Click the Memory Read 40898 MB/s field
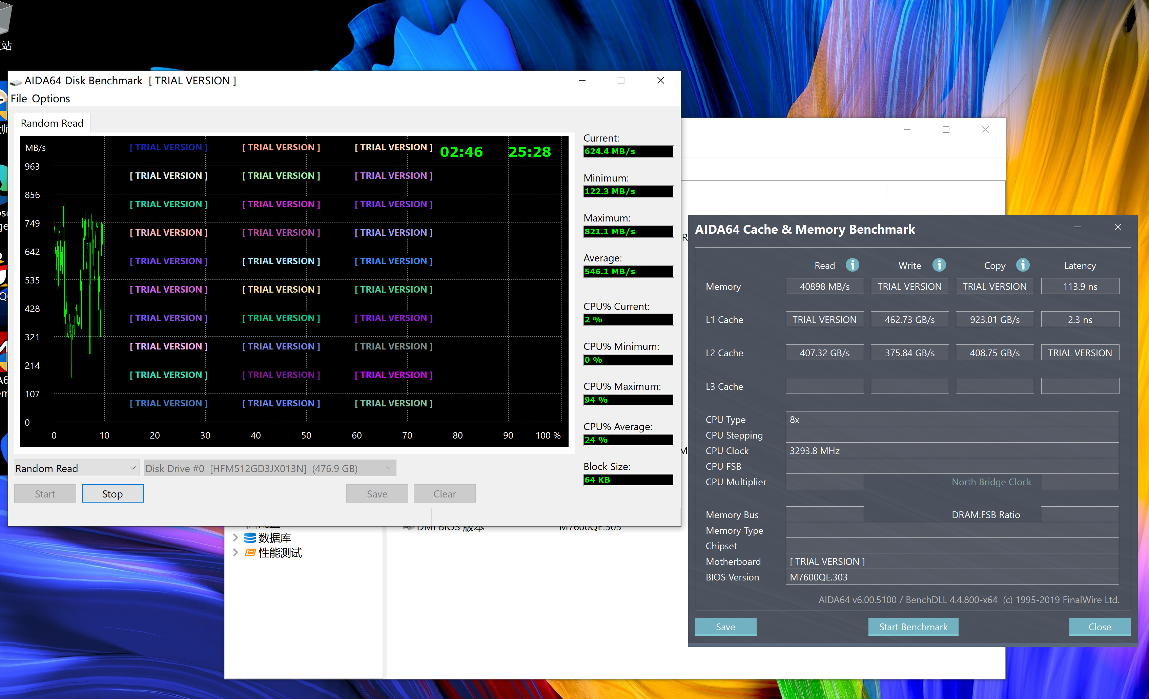This screenshot has width=1149, height=699. 824,286
